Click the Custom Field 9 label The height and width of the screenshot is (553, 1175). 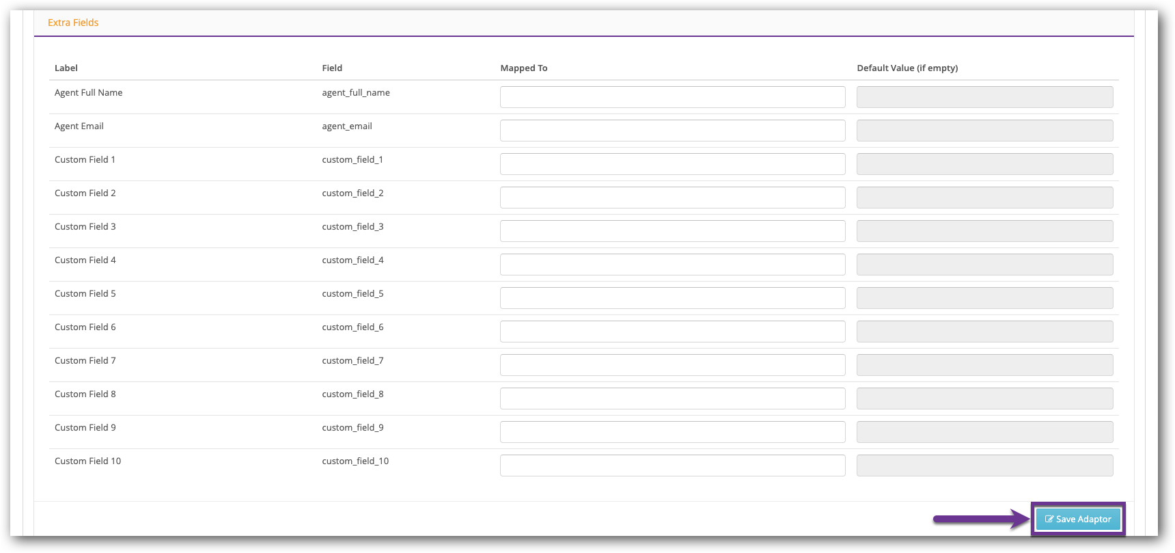[85, 427]
